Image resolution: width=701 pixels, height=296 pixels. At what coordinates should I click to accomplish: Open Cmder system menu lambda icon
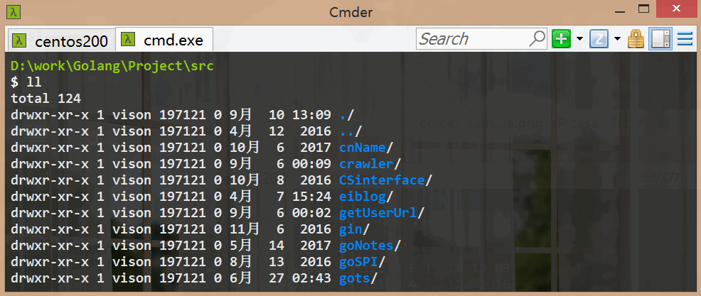(14, 12)
